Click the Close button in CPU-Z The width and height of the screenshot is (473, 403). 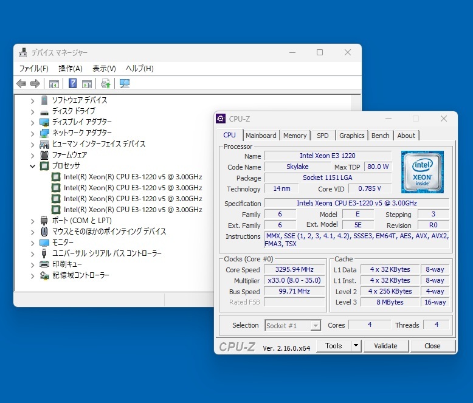[432, 346]
